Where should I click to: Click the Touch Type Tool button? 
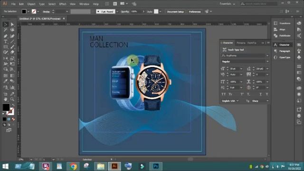click(x=233, y=50)
